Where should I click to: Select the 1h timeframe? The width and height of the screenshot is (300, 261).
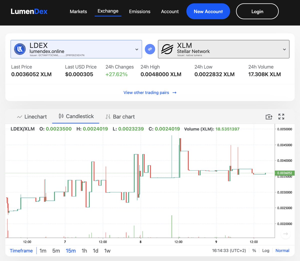pos(84,251)
